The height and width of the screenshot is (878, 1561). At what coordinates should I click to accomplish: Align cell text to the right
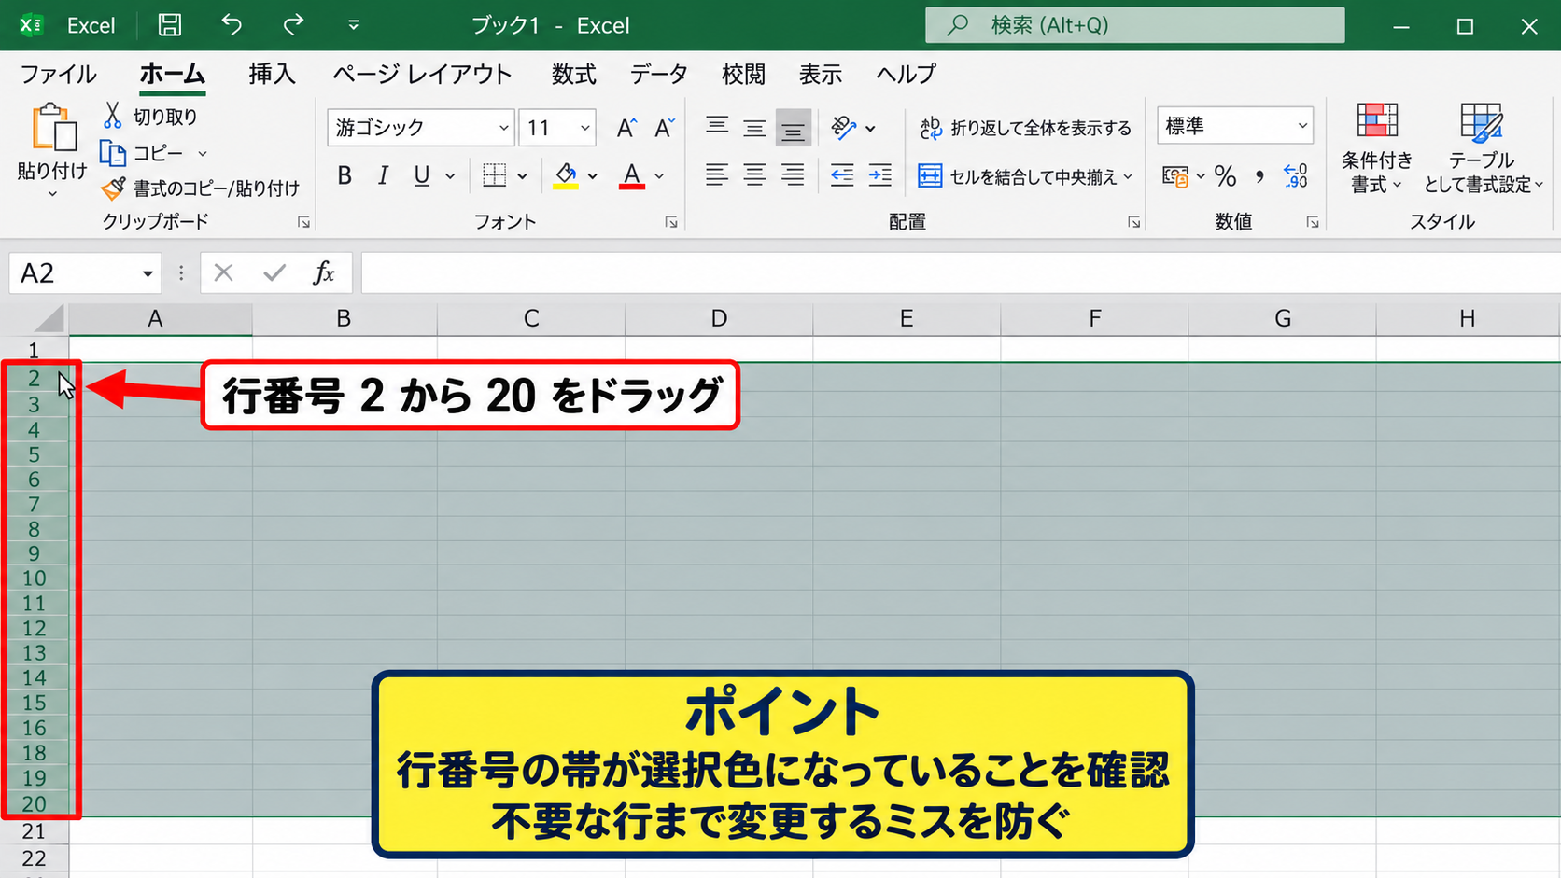coord(793,174)
